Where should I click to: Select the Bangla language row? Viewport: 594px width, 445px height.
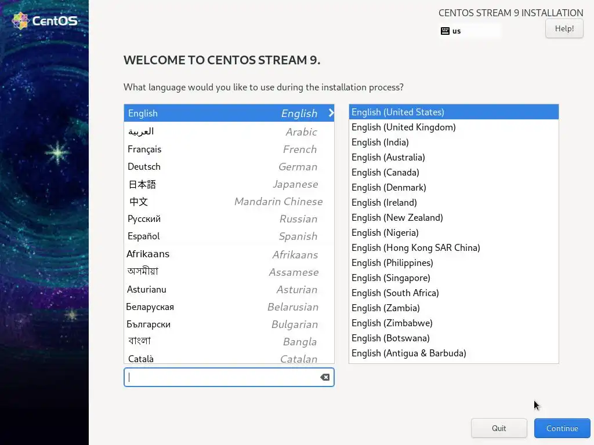[229, 341]
